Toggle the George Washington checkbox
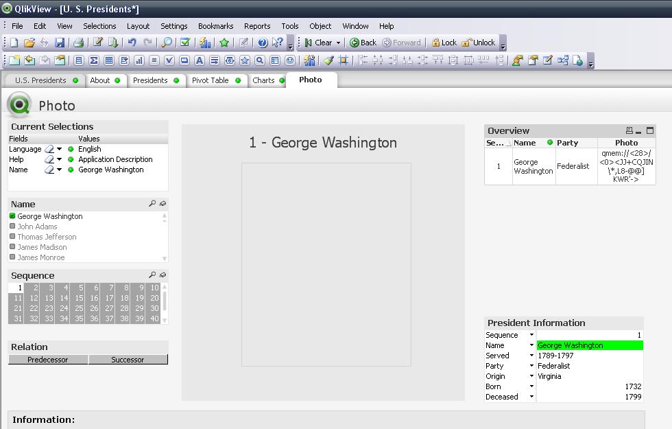The image size is (672, 429). [x=12, y=216]
